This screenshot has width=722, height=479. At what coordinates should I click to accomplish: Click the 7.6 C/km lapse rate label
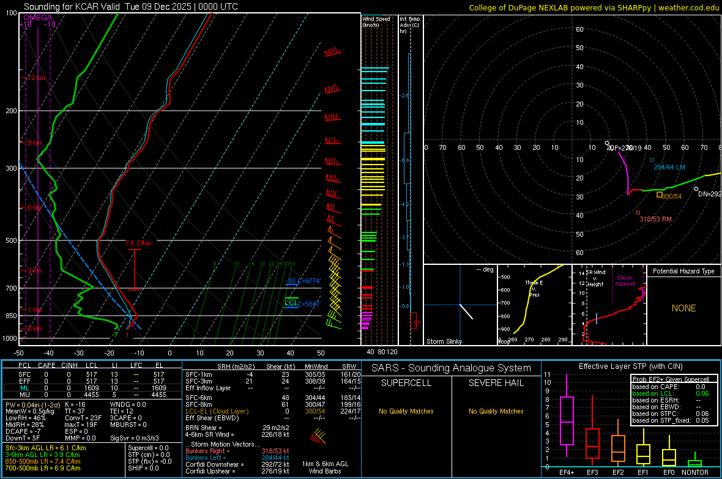coord(138,243)
